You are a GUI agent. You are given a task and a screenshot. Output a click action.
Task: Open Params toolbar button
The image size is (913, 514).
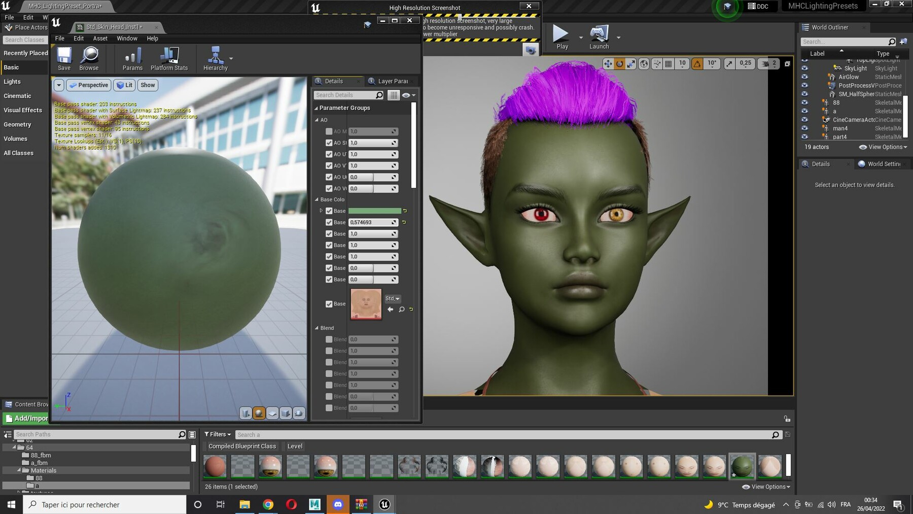pos(132,58)
